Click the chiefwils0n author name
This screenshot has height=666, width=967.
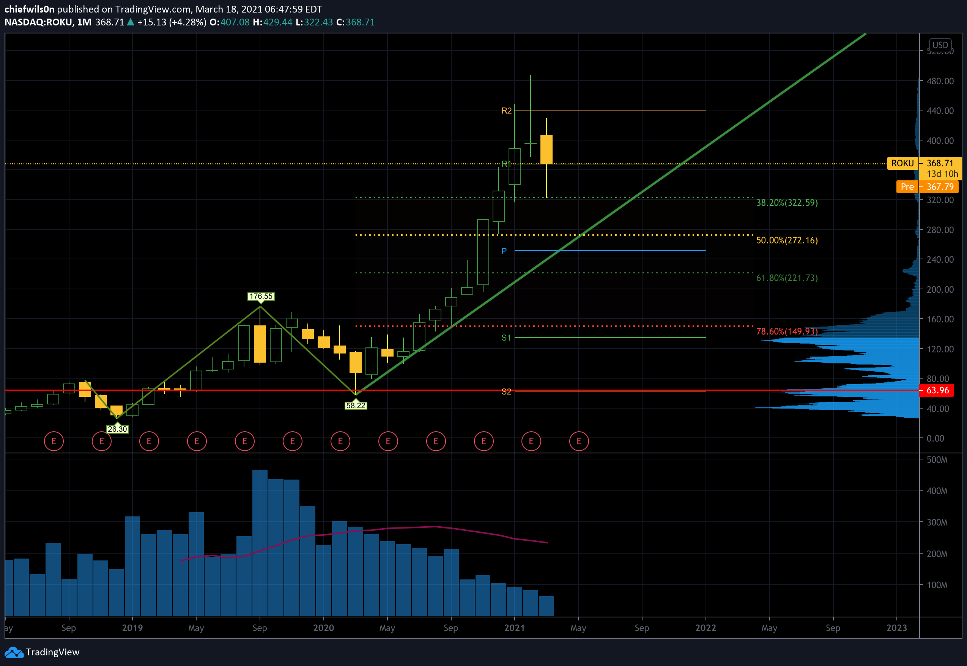[x=29, y=9]
